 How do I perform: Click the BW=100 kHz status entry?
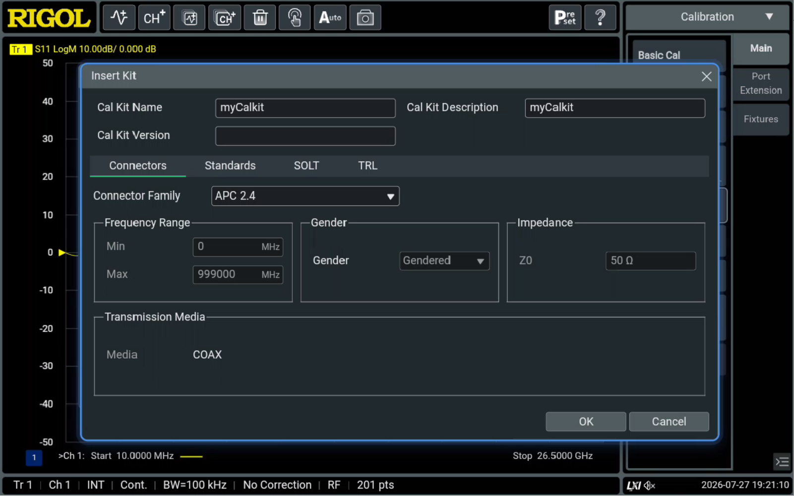click(195, 485)
